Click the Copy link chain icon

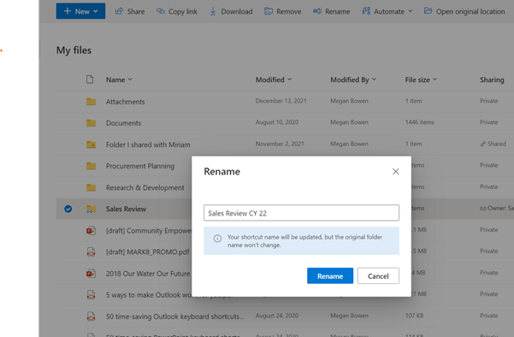pos(161,11)
